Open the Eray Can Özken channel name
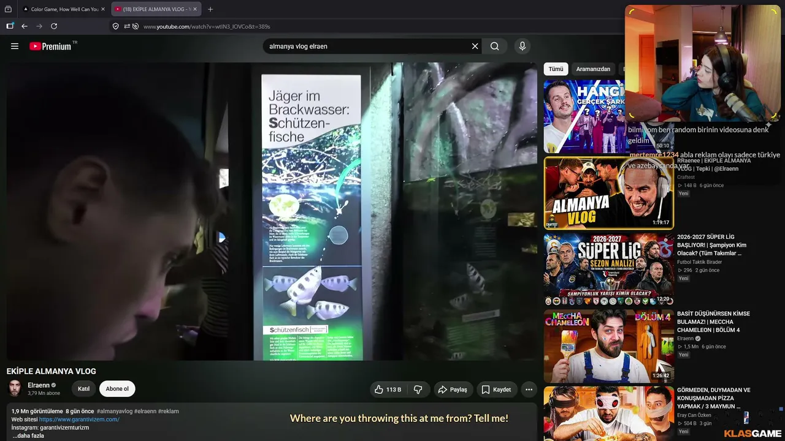The image size is (785, 441). click(x=694, y=415)
